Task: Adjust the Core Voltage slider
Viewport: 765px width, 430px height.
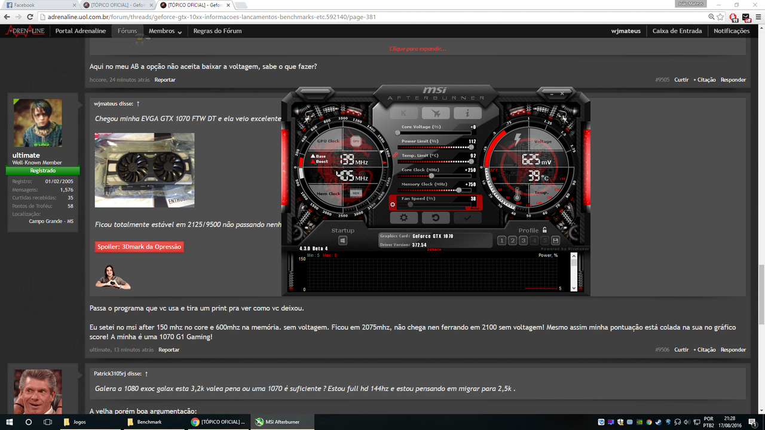Action: click(x=436, y=133)
